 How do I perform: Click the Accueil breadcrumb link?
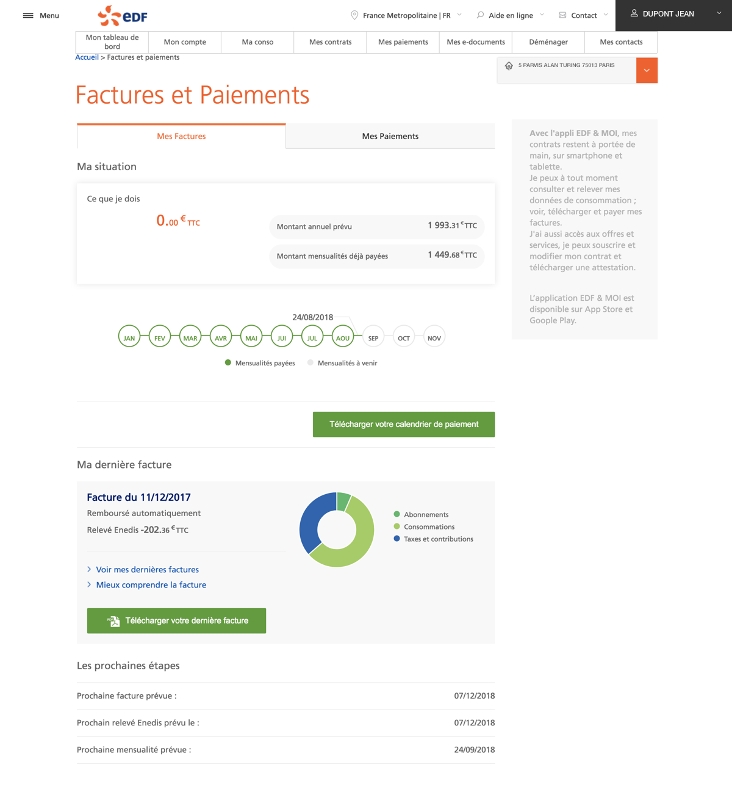tap(87, 57)
